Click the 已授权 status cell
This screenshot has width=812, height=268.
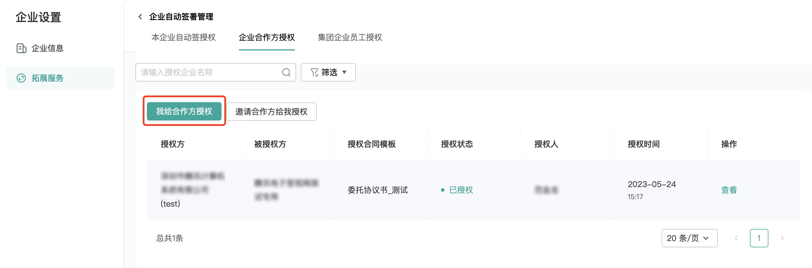coord(457,190)
